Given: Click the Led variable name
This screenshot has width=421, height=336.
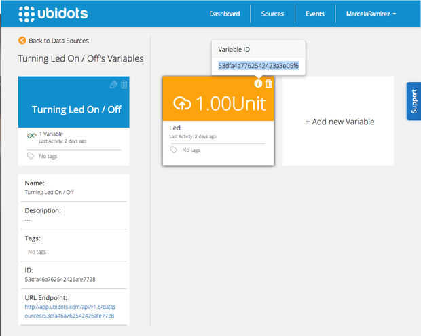Looking at the screenshot, I should (175, 128).
